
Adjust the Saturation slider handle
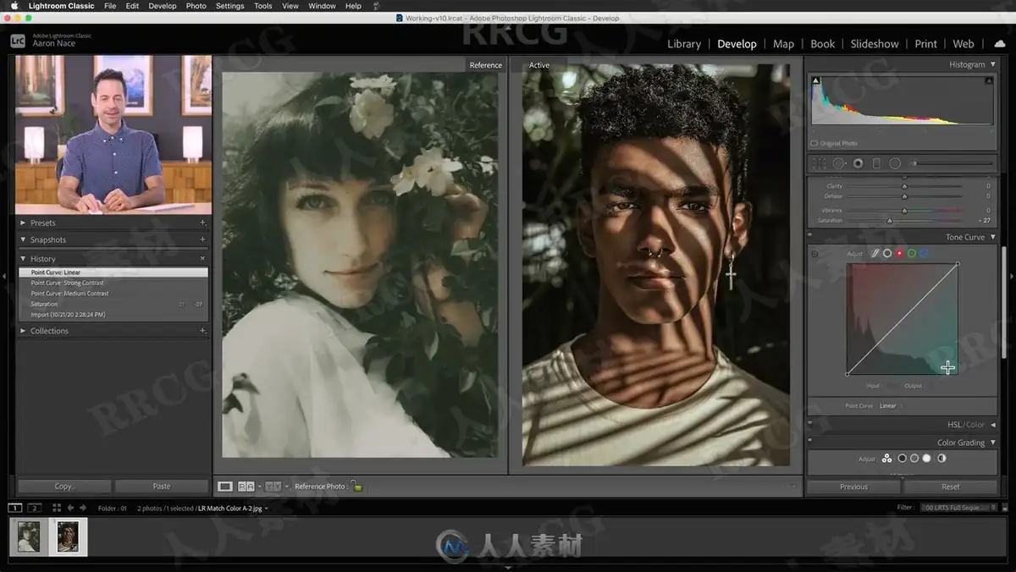point(889,221)
